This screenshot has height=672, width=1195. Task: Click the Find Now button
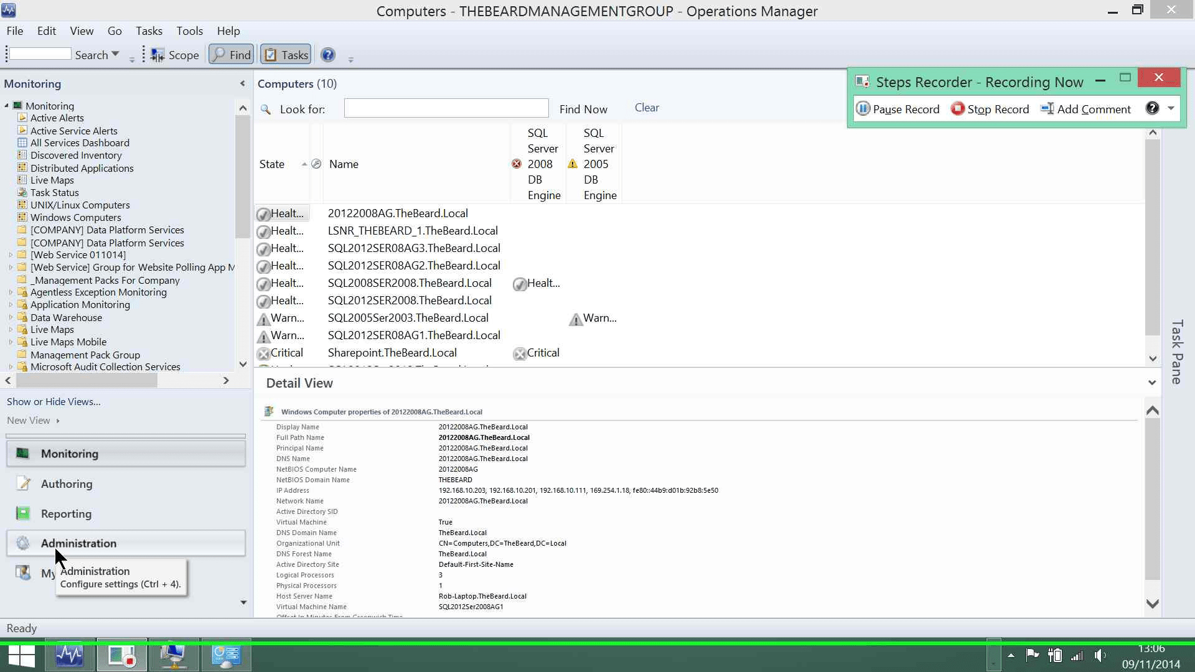(583, 109)
